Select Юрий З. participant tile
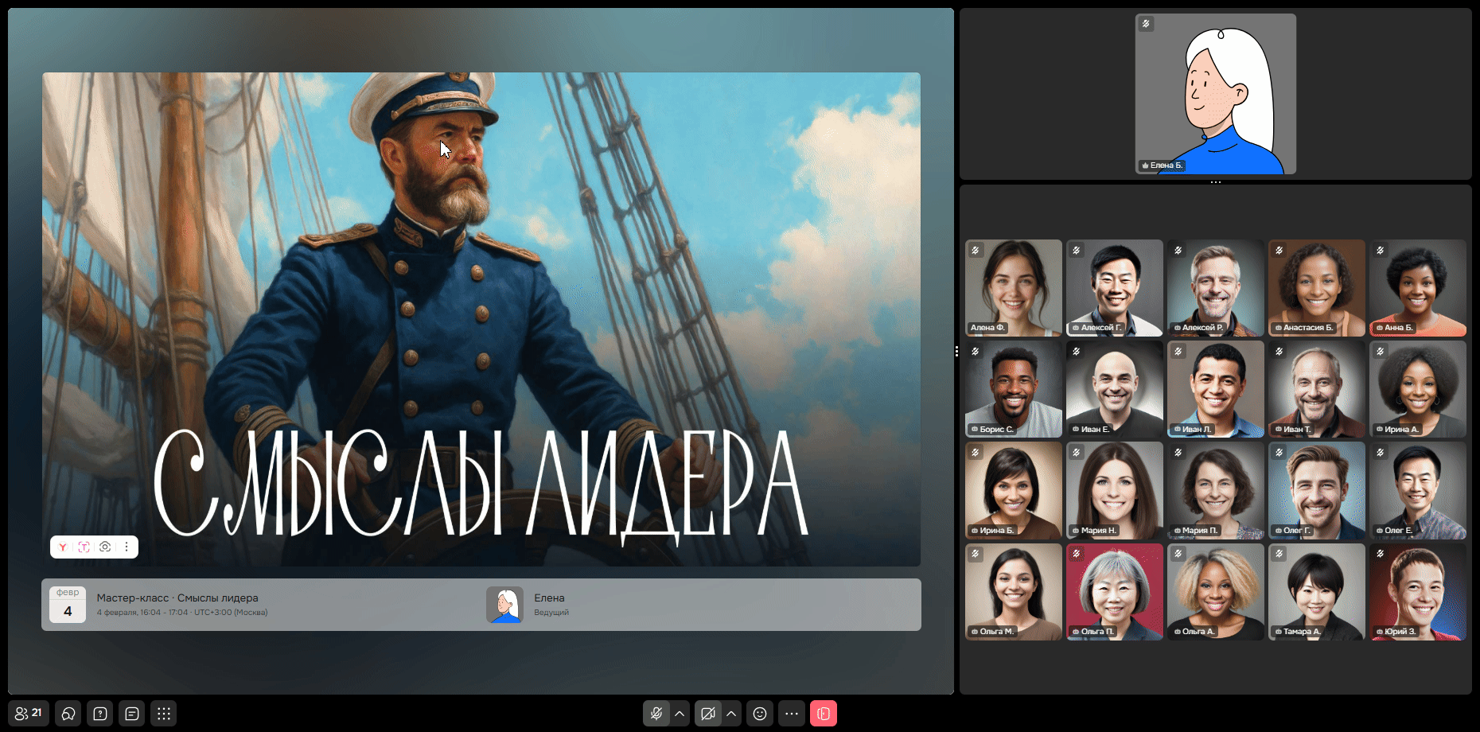The image size is (1480, 732). [1418, 592]
